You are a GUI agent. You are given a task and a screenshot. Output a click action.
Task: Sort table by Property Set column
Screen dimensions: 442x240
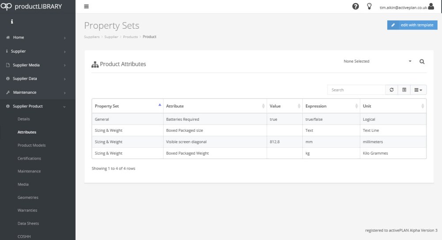127,106
